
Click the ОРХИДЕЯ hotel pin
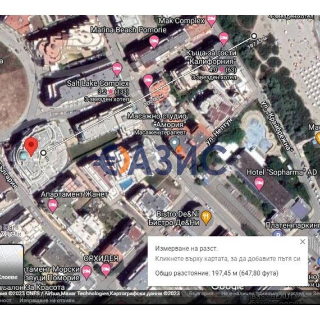click(x=106, y=270)
